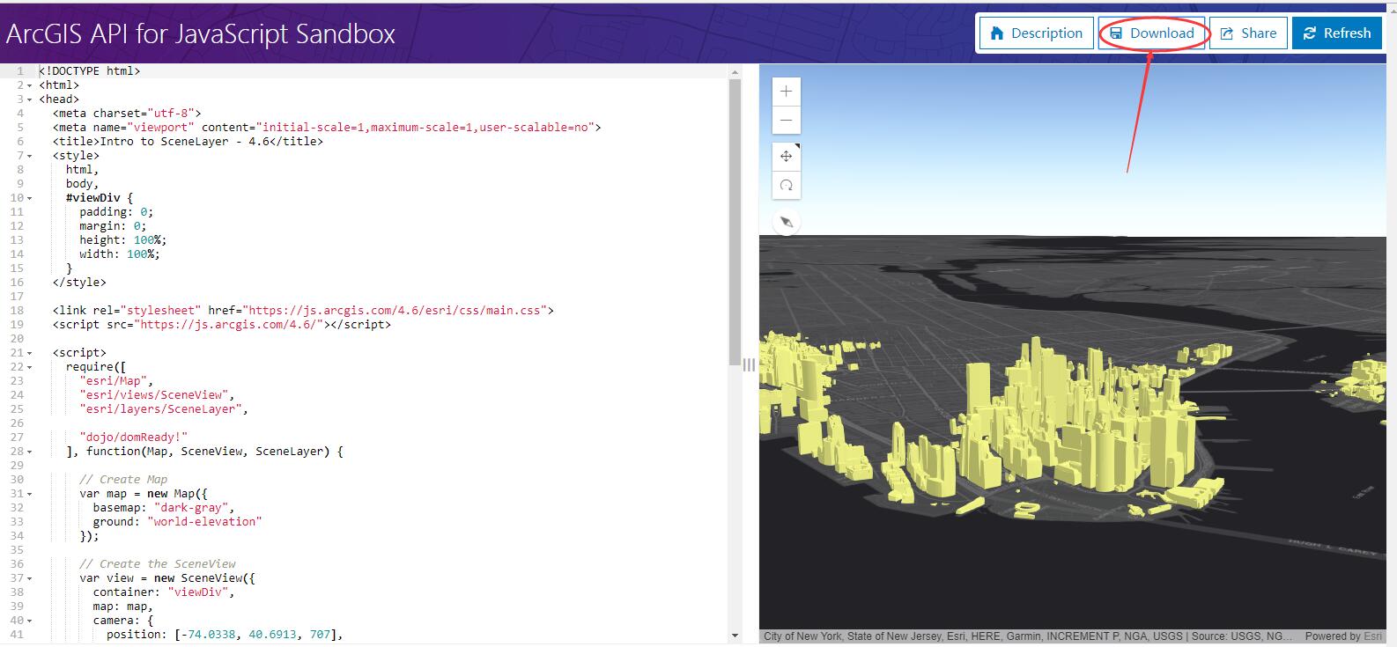
Task: Reset compass orientation to north
Action: 787,222
